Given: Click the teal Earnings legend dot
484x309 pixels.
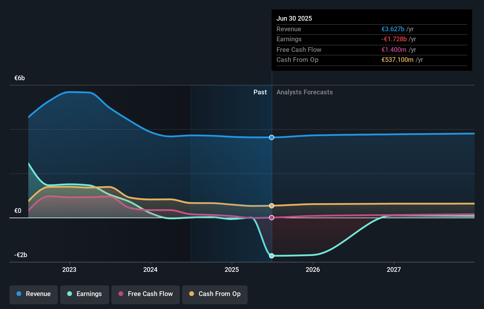Looking at the screenshot, I should coord(69,294).
